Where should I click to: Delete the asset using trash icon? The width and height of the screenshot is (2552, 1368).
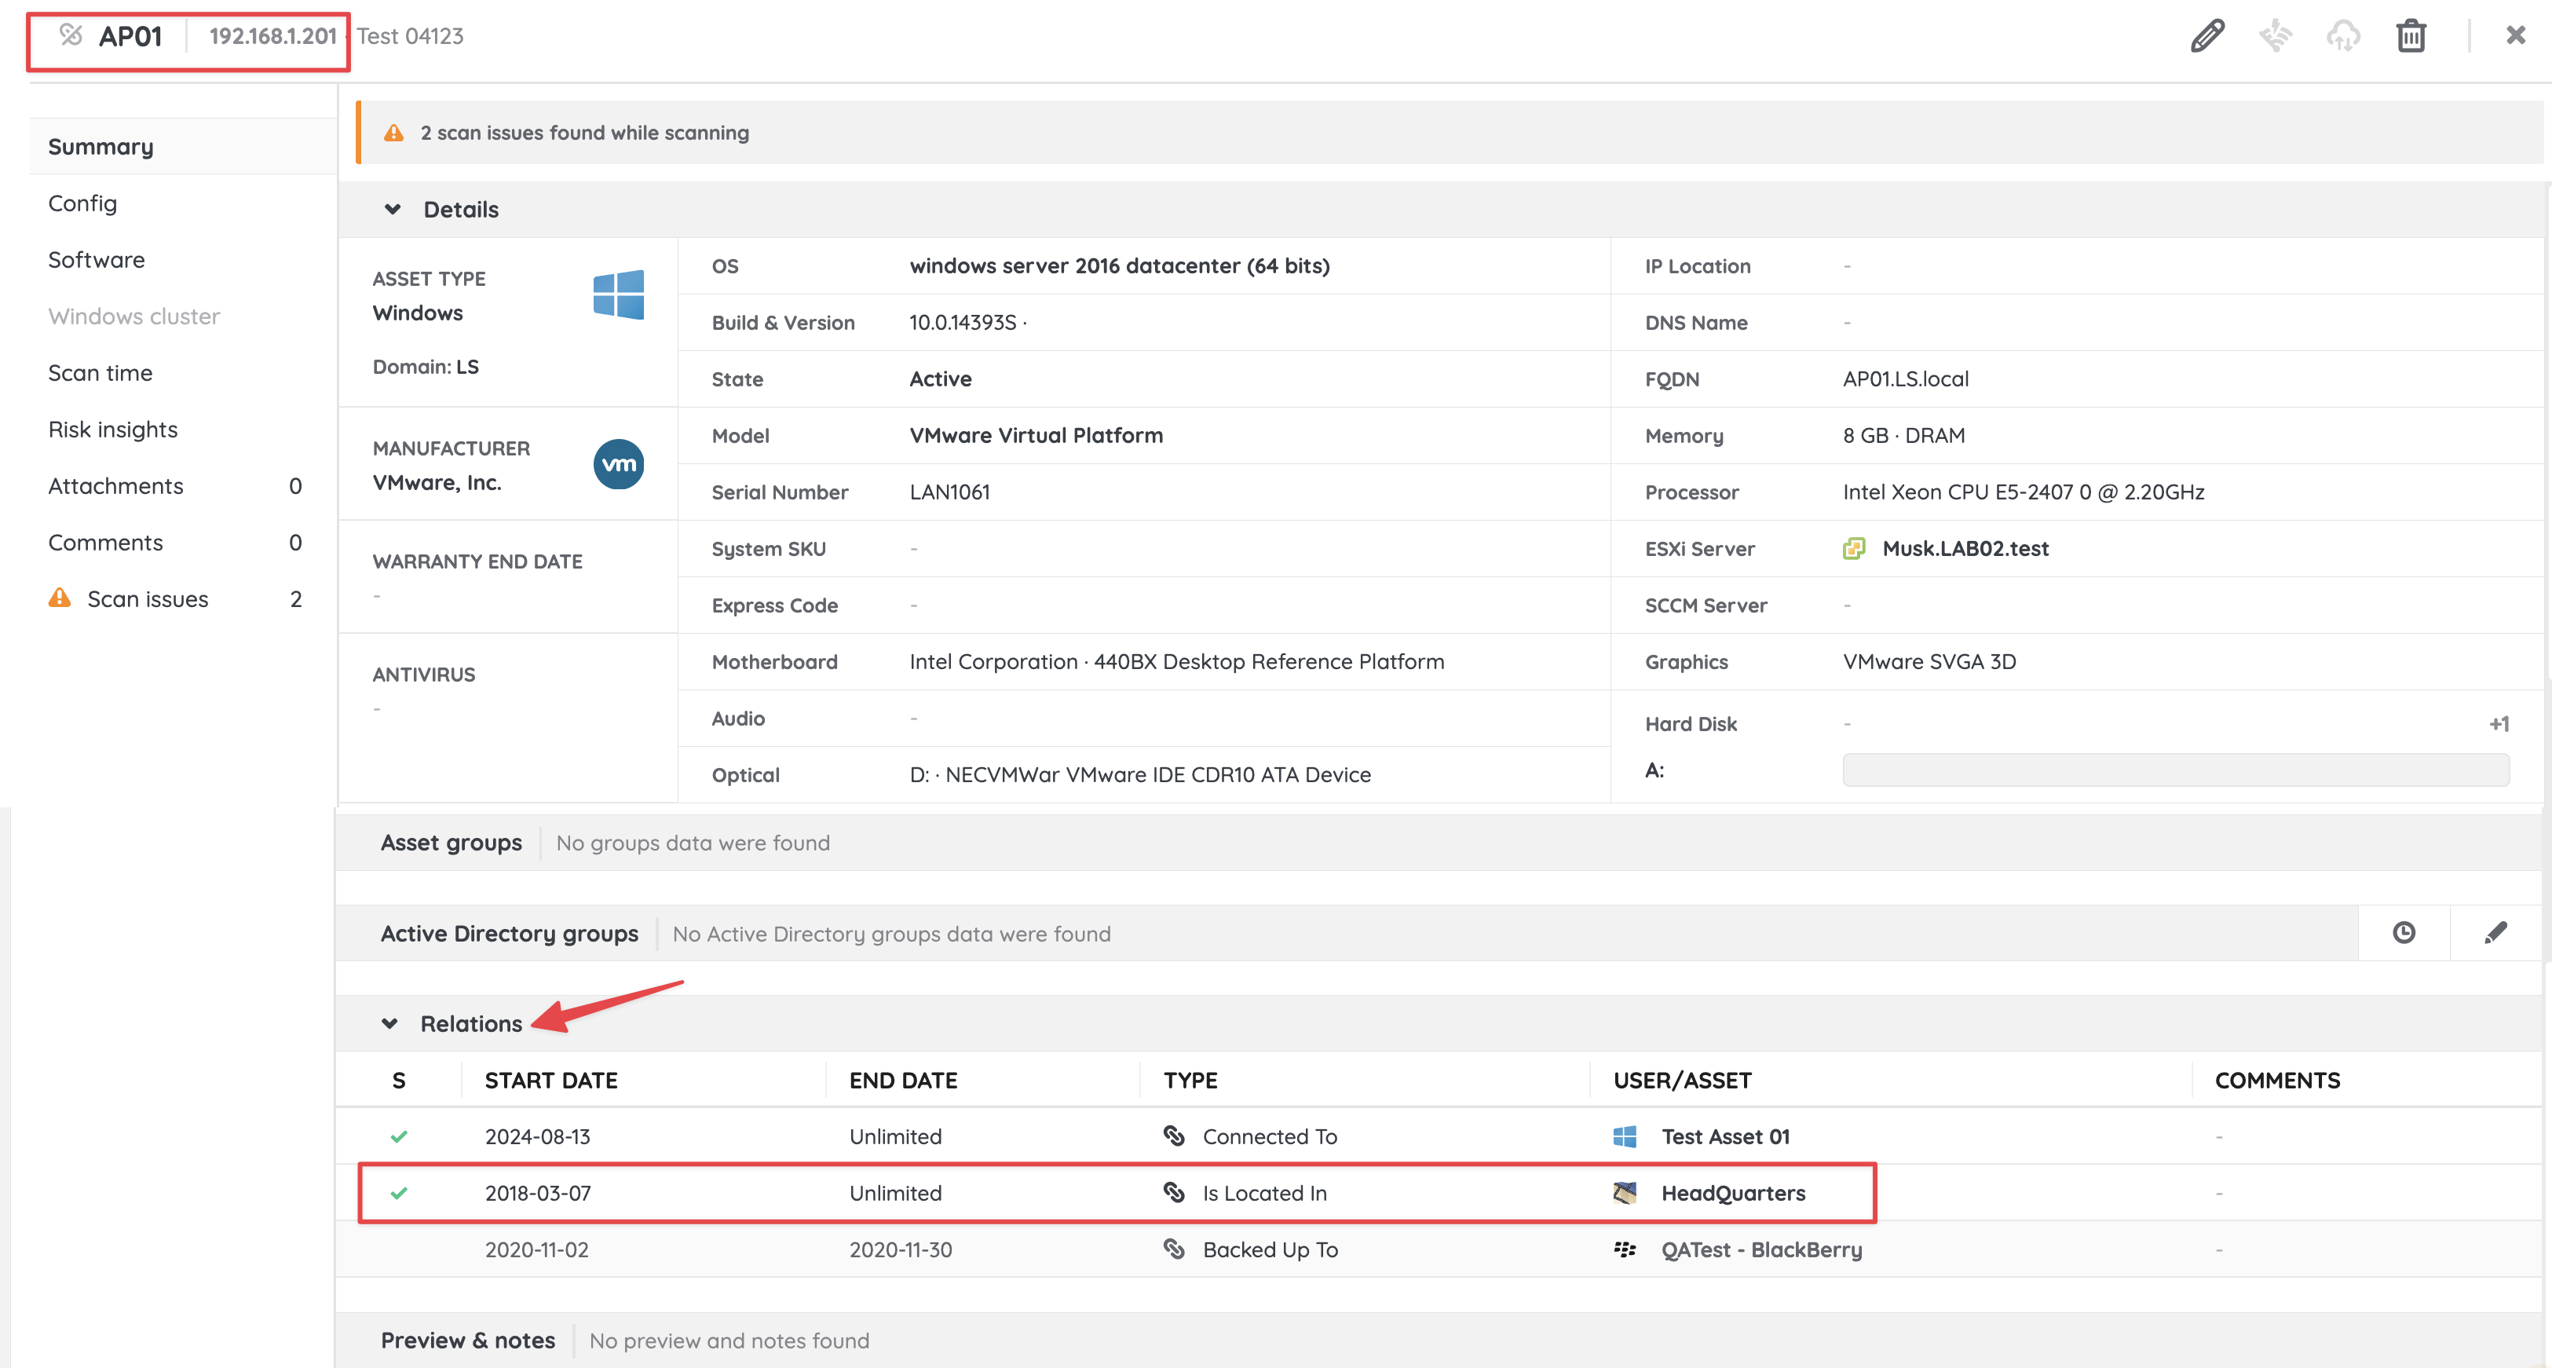pos(2411,37)
